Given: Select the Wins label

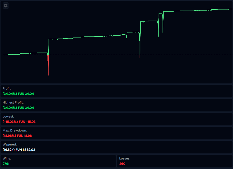Looking at the screenshot, I should pyautogui.click(x=6, y=158).
